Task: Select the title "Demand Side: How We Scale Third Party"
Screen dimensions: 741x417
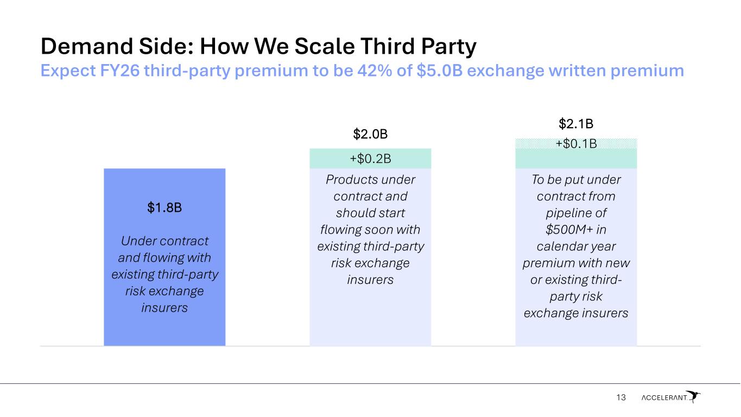Action: point(258,48)
